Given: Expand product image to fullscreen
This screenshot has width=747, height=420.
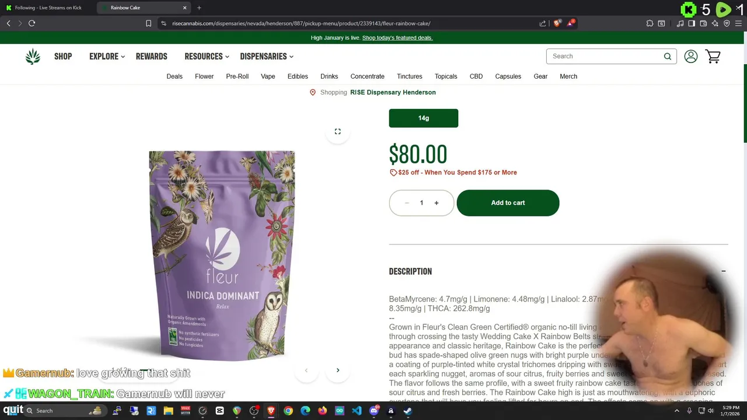Looking at the screenshot, I should pos(337,131).
